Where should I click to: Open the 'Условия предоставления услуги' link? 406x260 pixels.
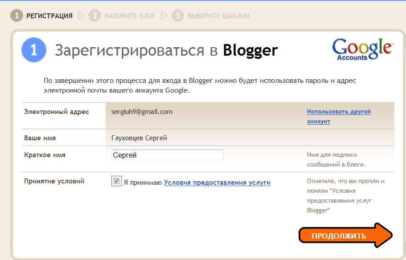pos(217,183)
